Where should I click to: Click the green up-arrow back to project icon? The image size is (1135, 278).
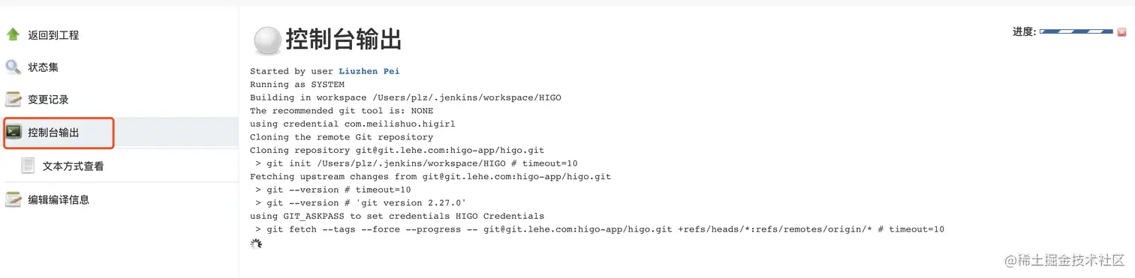13,34
